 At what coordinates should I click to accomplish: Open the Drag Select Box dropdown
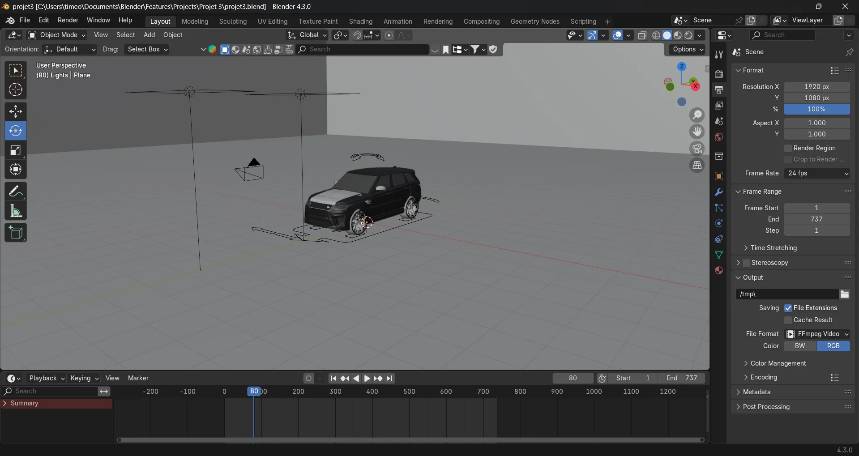tap(147, 49)
